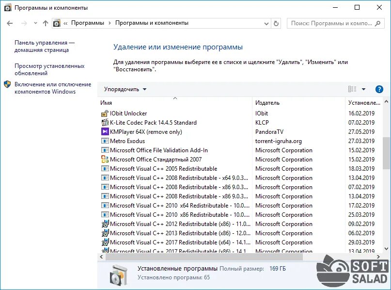Click the Metro Exodus program icon
This screenshot has width=391, height=290.
[105, 141]
